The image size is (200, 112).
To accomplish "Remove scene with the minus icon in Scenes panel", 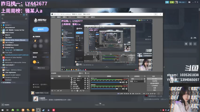I will (55, 91).
